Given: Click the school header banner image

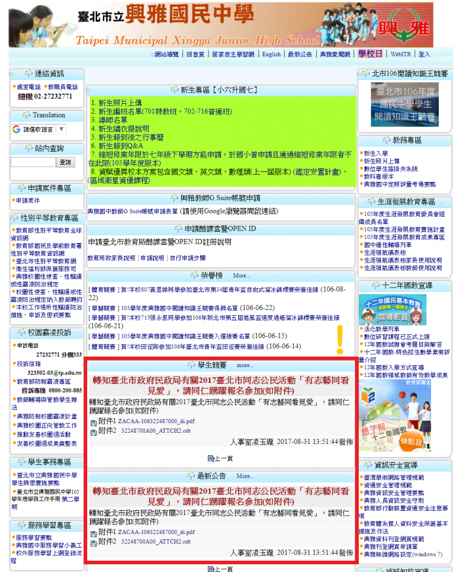Looking at the screenshot, I should click(221, 25).
